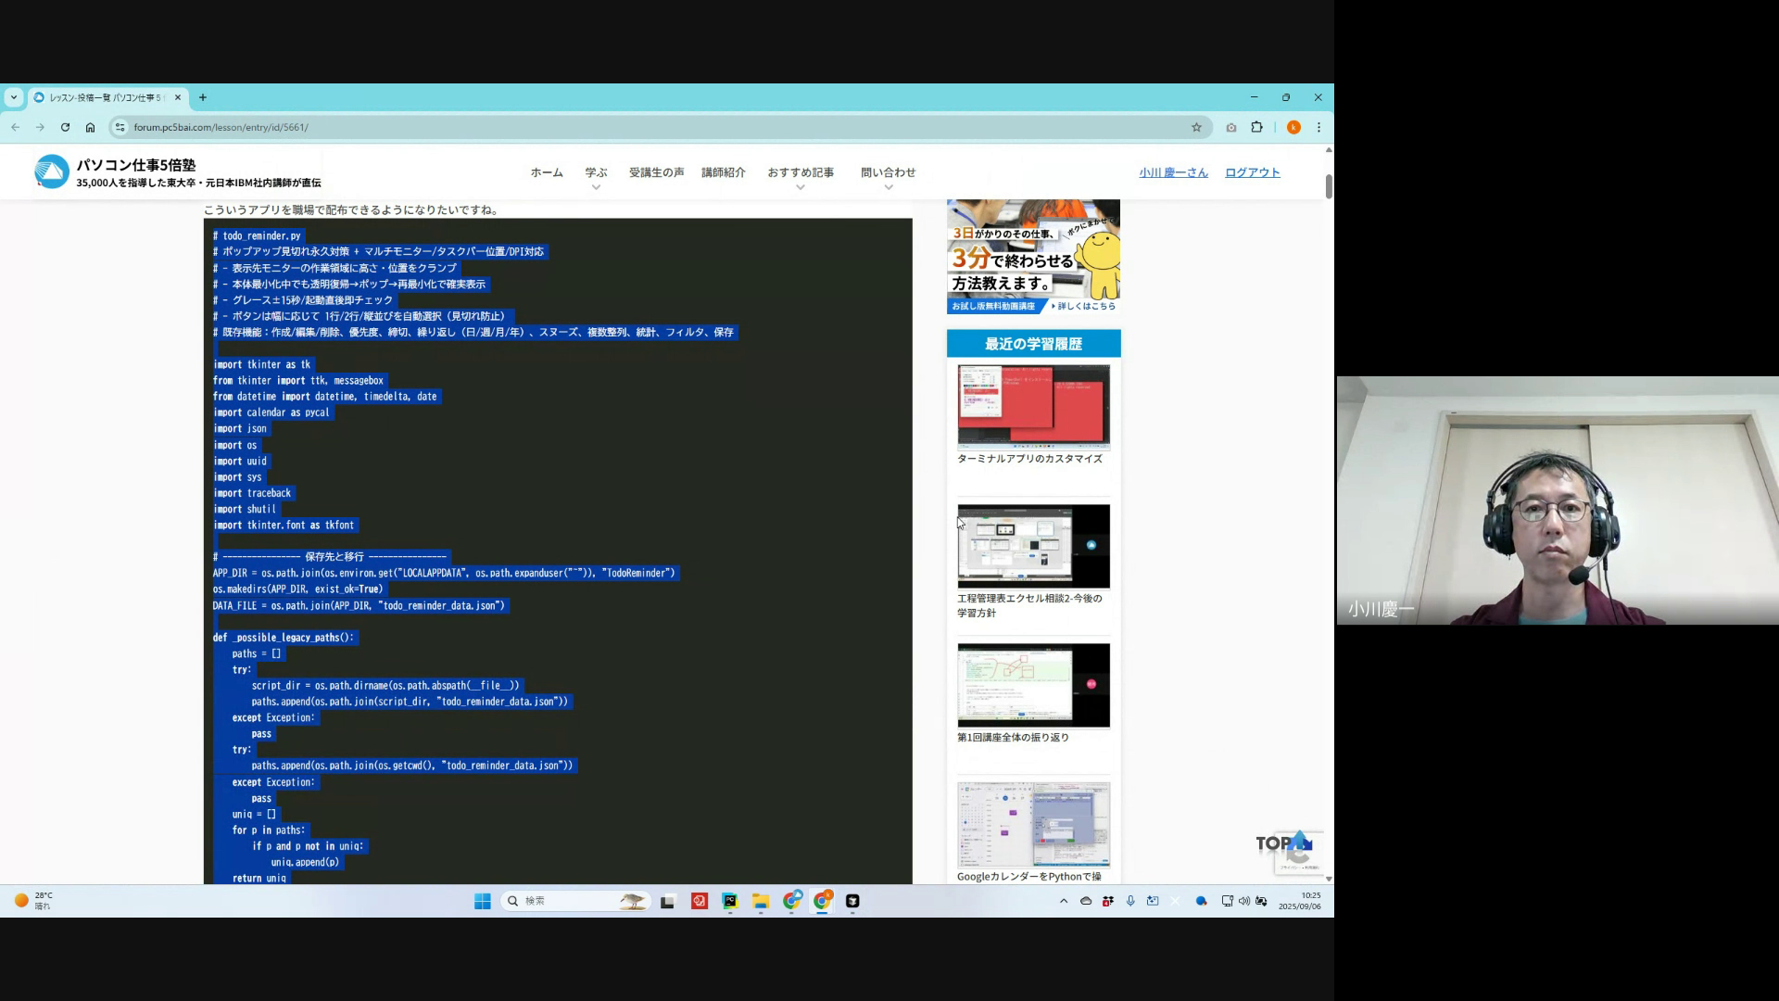Click the browser home icon
Image resolution: width=1779 pixels, height=1001 pixels.
[90, 128]
